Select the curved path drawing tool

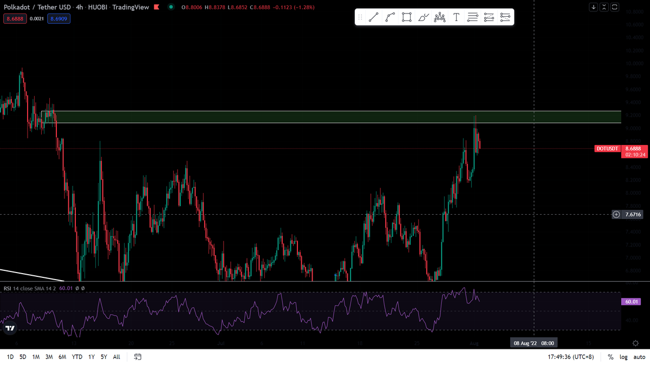point(390,17)
